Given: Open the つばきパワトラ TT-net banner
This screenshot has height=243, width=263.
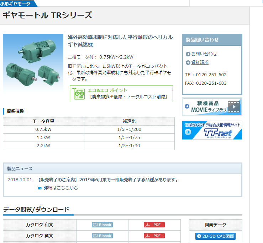Looking at the screenshot, I should (x=212, y=130).
